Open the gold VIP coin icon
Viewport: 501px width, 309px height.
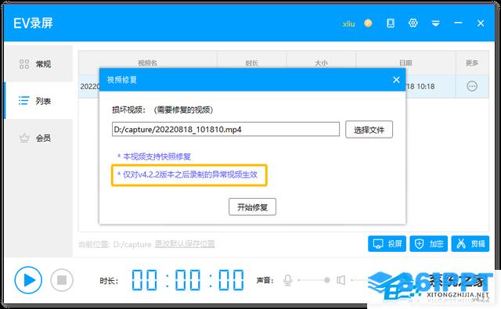click(368, 23)
